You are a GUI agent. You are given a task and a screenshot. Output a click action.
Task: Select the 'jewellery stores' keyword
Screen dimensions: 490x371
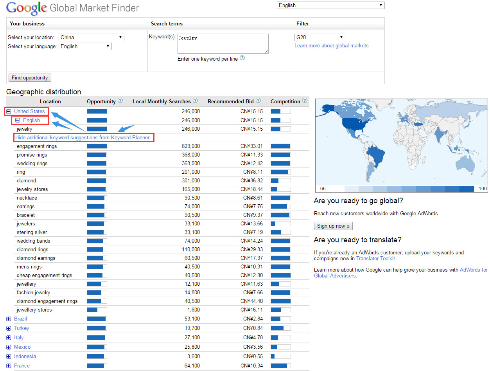34,310
